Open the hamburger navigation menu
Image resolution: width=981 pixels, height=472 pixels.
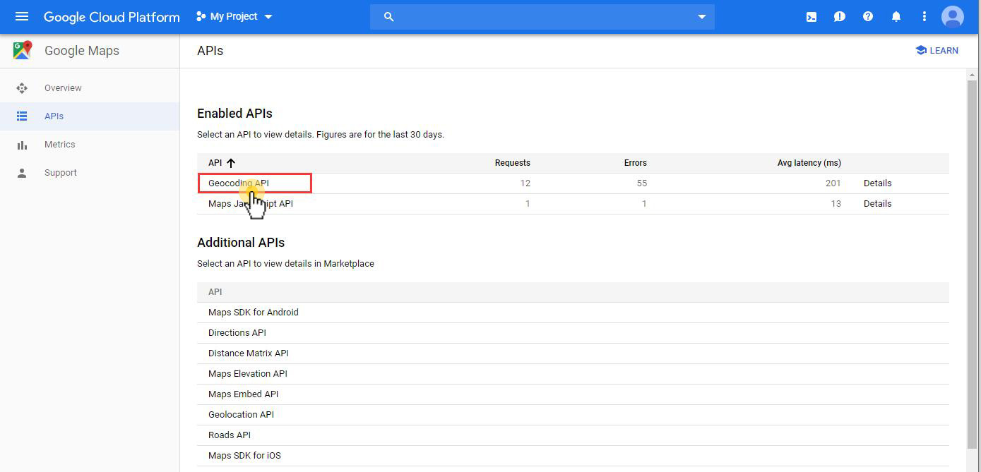tap(22, 16)
